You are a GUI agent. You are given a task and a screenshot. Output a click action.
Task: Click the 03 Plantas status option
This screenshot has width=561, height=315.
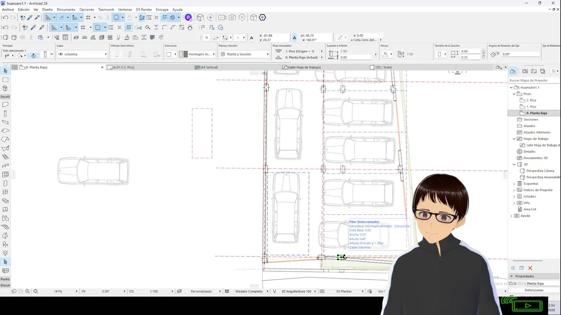point(344,291)
